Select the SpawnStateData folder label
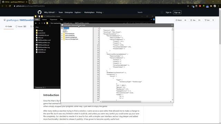Image resolution: width=221 pixels, height=124 pixels. point(70,35)
